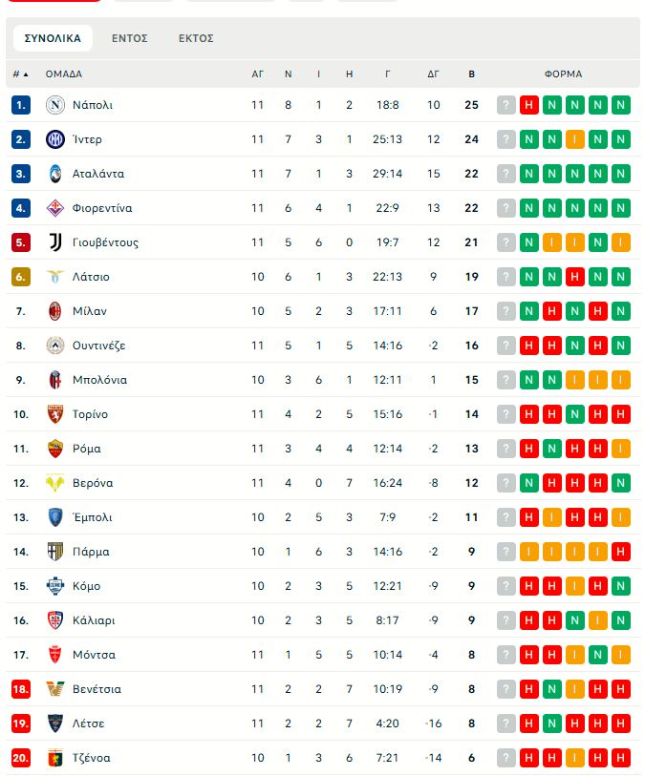Click the Β points column header
The height and width of the screenshot is (776, 645).
point(471,73)
